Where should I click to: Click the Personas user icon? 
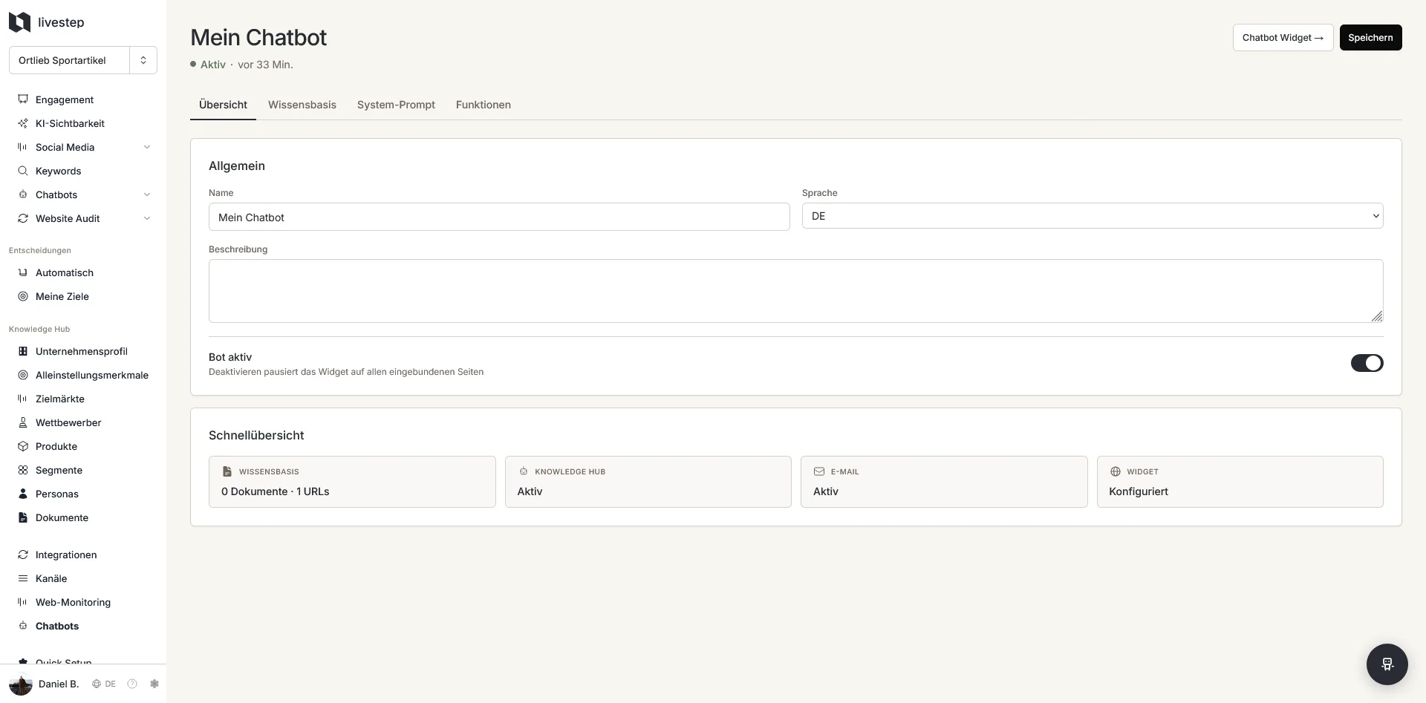pyautogui.click(x=23, y=494)
